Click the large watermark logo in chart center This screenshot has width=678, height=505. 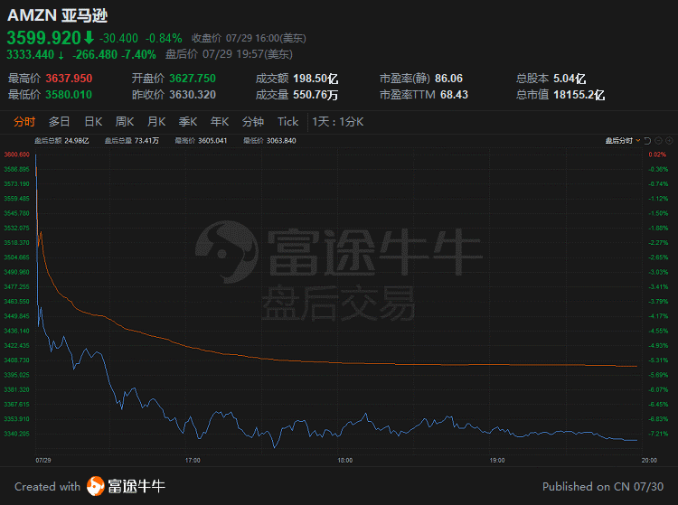click(223, 252)
